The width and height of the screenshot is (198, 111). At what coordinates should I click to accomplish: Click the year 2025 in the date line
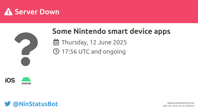[120, 42]
